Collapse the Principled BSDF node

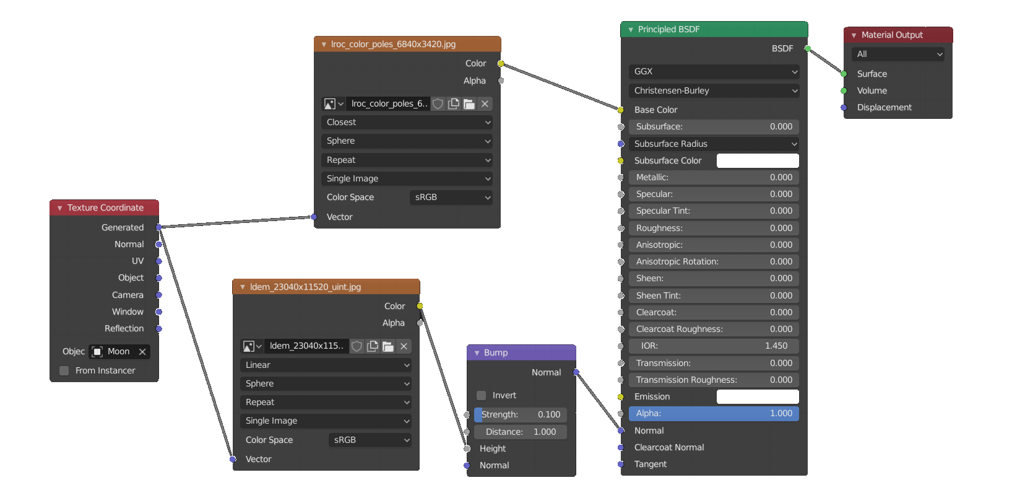tap(631, 30)
